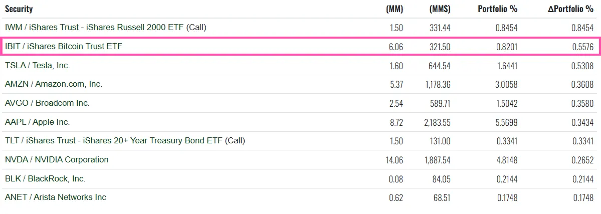Sort by the (MM$) value column header
The width and height of the screenshot is (601, 214).
coord(440,9)
